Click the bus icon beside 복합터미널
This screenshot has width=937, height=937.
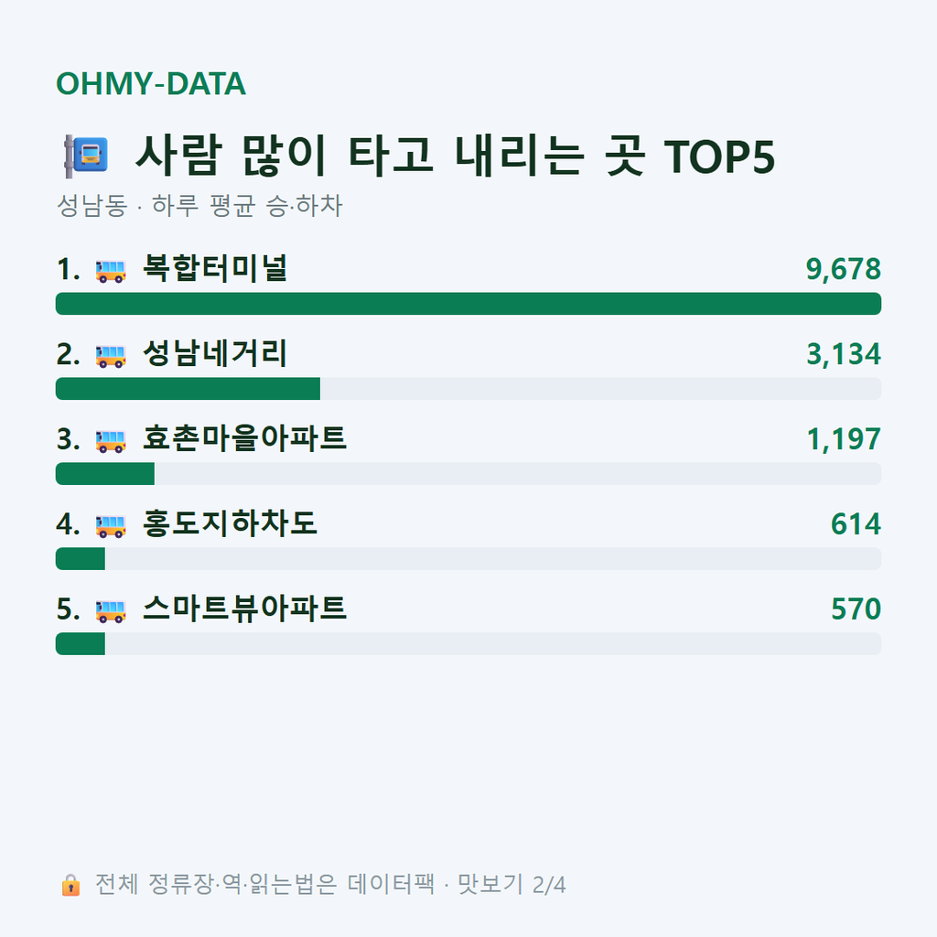(x=111, y=271)
